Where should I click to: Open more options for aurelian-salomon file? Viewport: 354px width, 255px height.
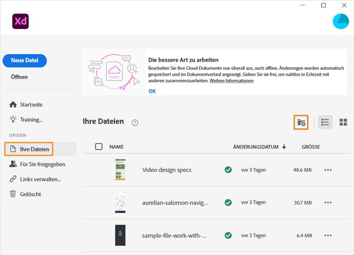(328, 202)
